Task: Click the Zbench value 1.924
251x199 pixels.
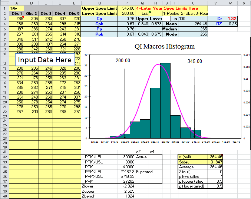Action: (x=126, y=196)
